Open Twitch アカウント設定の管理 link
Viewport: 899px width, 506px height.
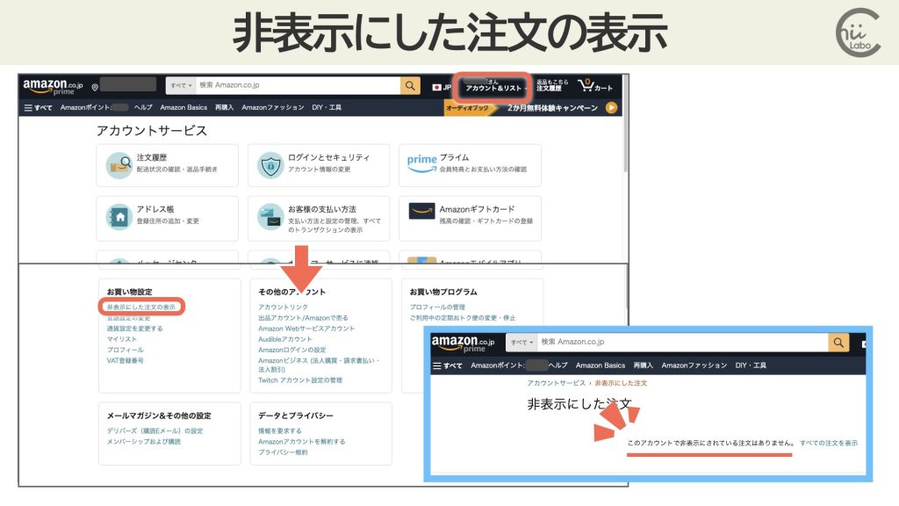coord(300,380)
